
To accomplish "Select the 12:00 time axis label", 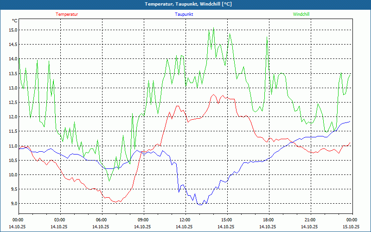I will click(185, 220).
